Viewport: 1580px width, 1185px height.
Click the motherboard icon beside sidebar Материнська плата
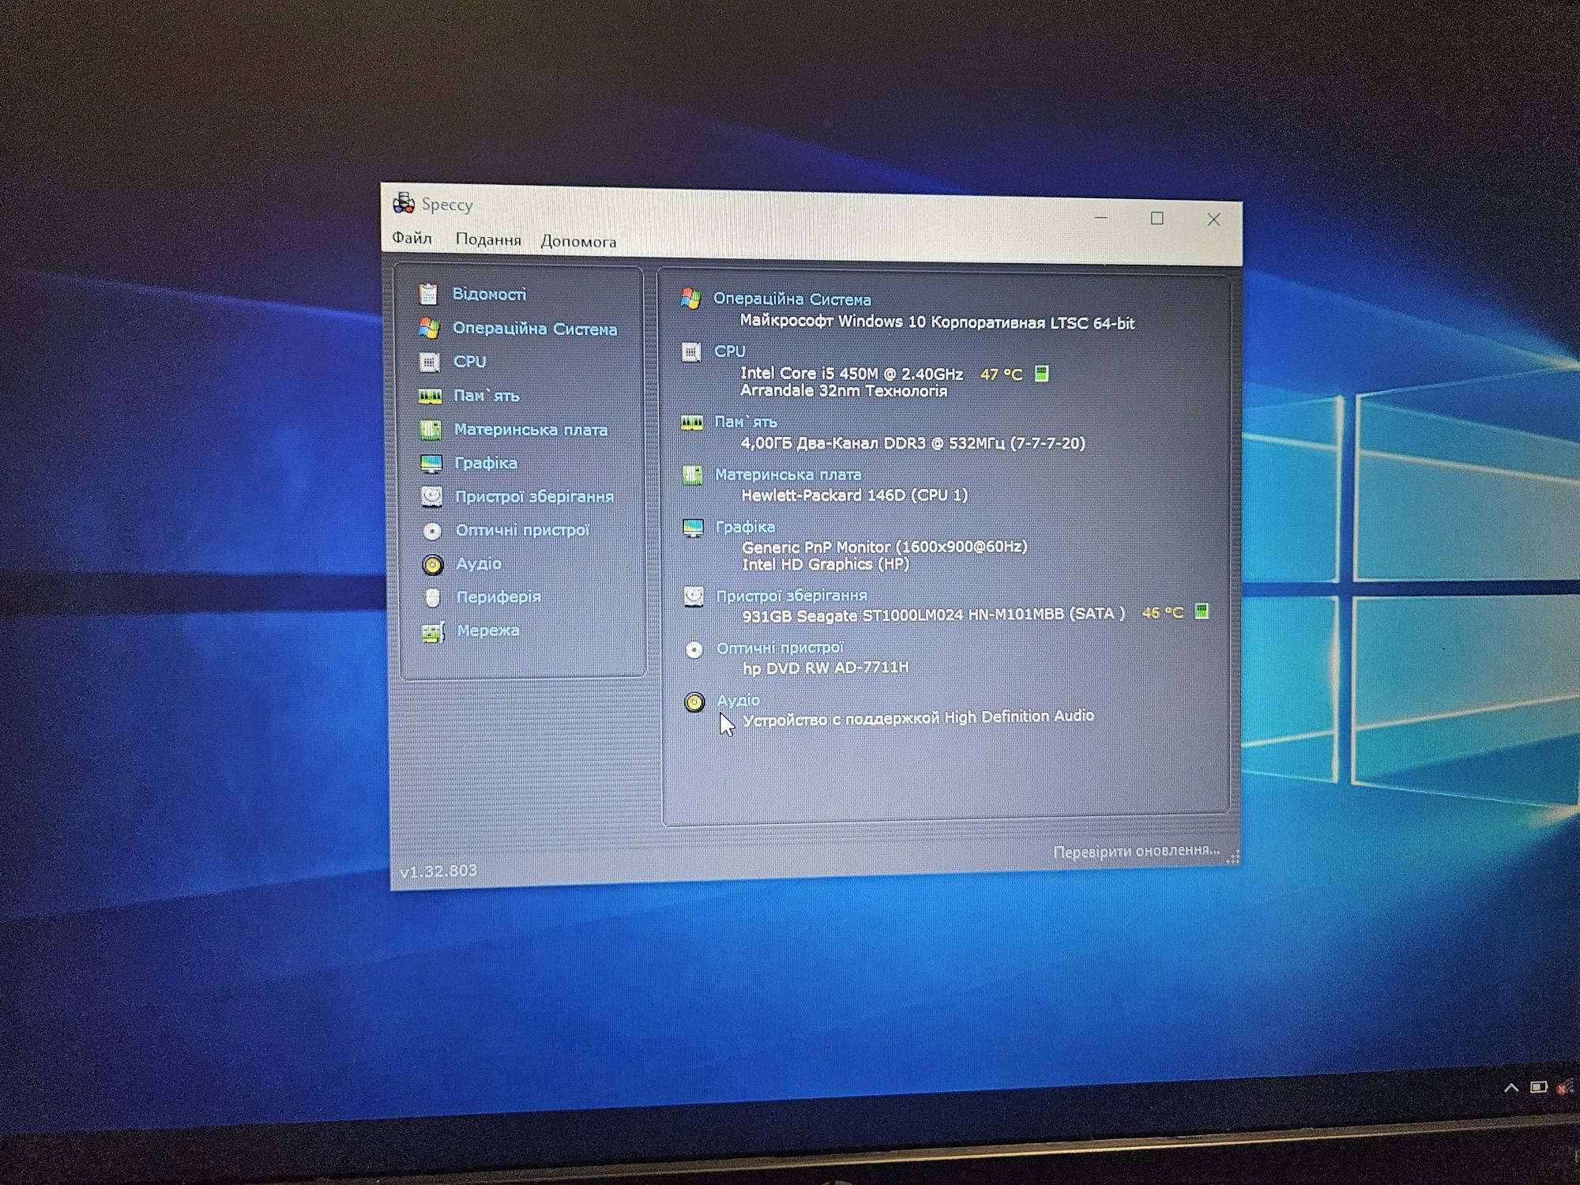pyautogui.click(x=431, y=430)
